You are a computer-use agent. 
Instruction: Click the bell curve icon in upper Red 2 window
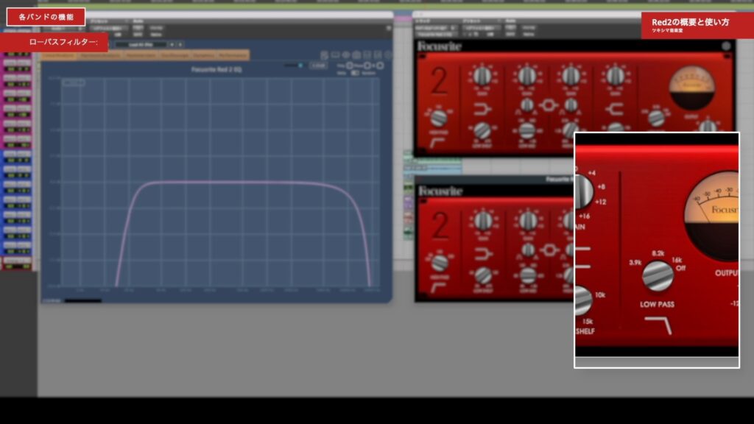[549, 105]
